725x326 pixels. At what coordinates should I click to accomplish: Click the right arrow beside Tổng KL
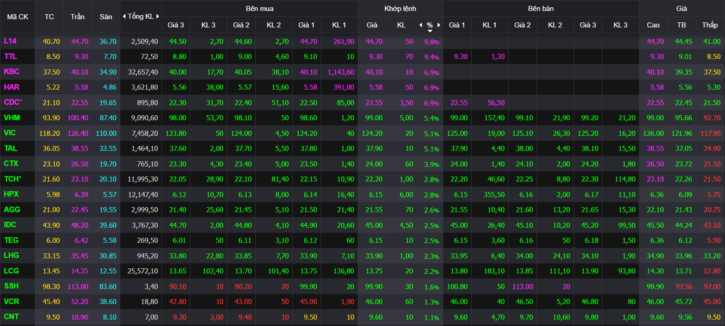coord(158,16)
